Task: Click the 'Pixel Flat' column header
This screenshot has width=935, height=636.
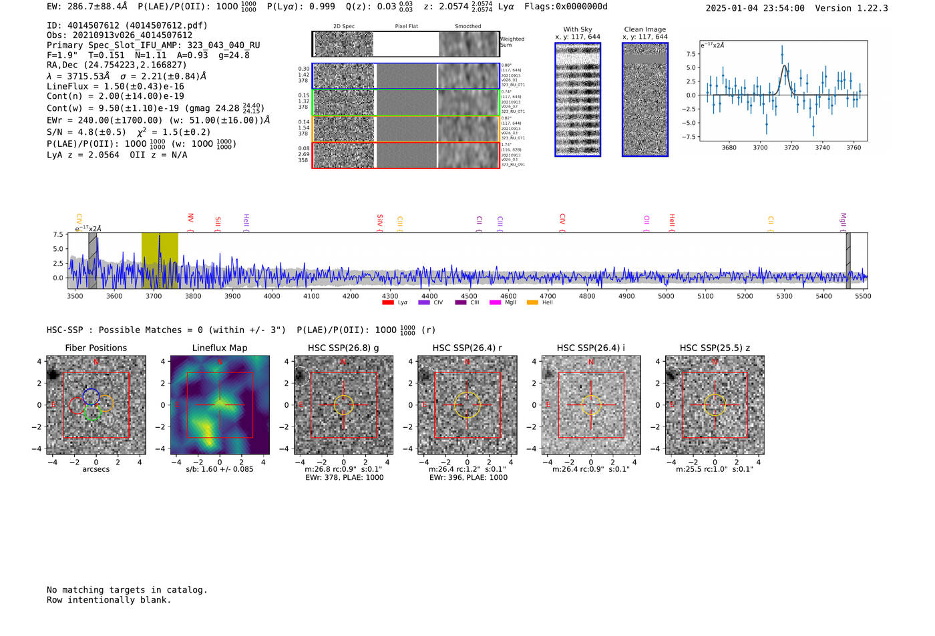Action: 406,26
